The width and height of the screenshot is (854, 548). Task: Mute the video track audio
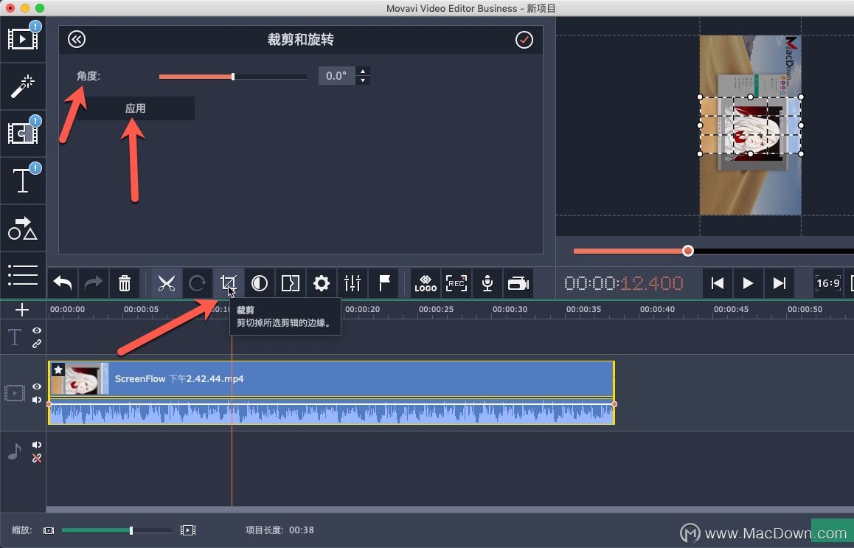[x=36, y=400]
